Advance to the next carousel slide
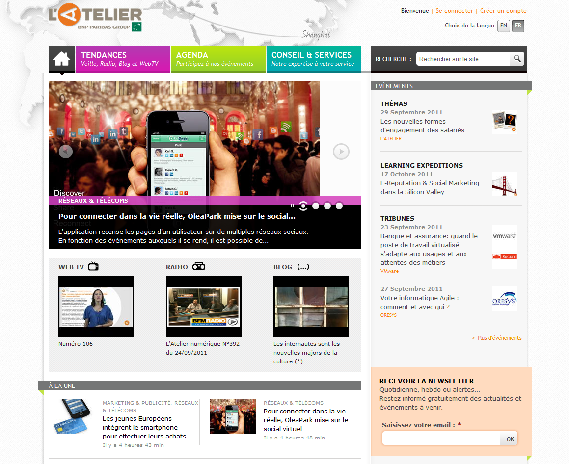Image resolution: width=569 pixels, height=464 pixels. [341, 152]
